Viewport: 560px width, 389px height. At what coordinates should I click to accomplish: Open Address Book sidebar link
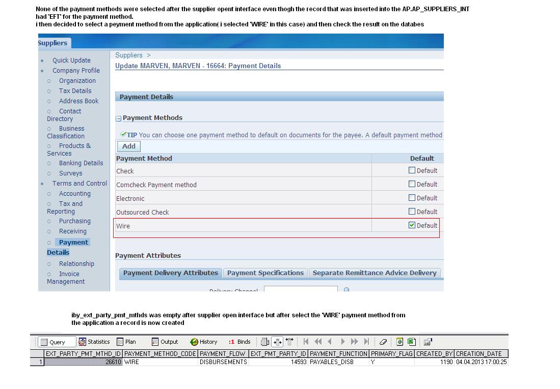click(x=78, y=101)
